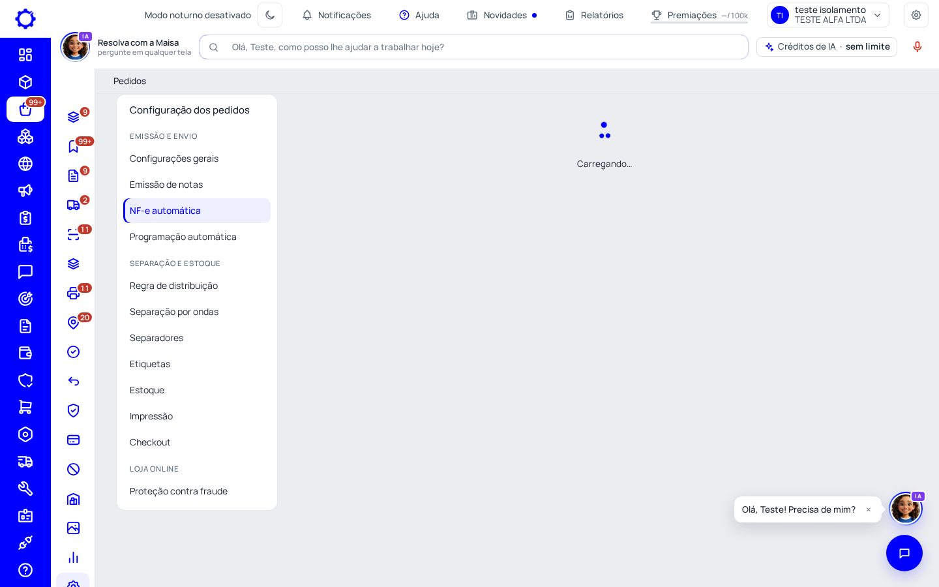The height and width of the screenshot is (587, 939).
Task: Open Notificações bell
Action: tap(336, 15)
